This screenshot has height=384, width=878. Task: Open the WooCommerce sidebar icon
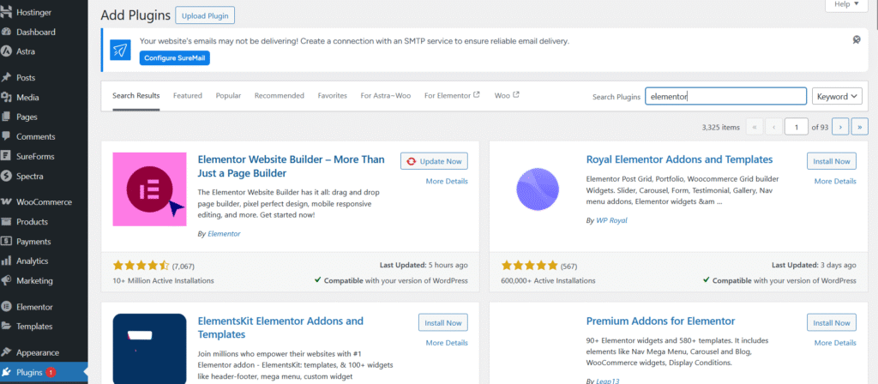tap(7, 202)
